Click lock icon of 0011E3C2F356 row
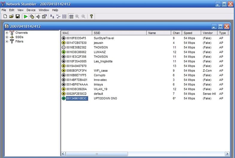235x158 pixels. click(63, 57)
